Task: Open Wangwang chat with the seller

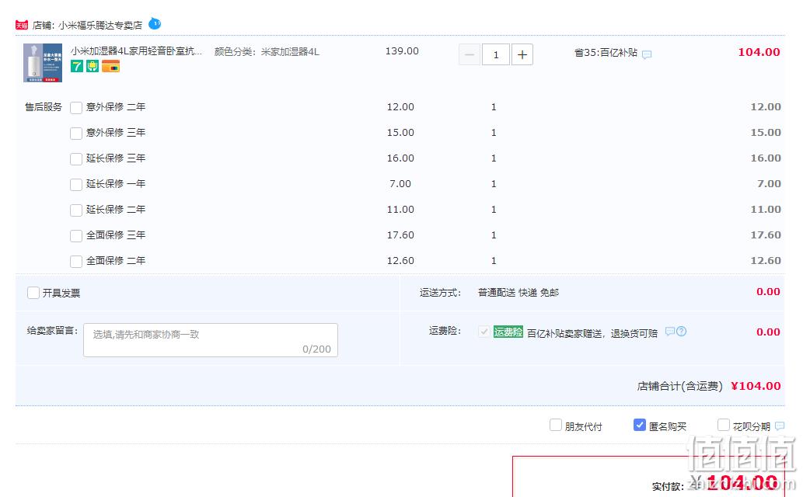Action: (155, 23)
